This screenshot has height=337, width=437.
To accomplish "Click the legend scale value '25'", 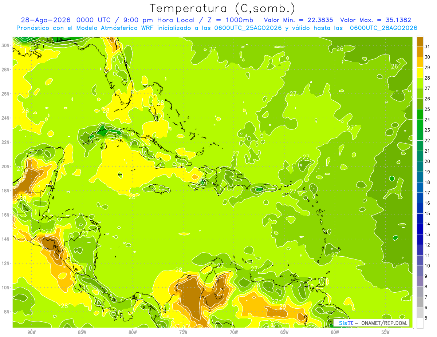I will pos(428,109).
